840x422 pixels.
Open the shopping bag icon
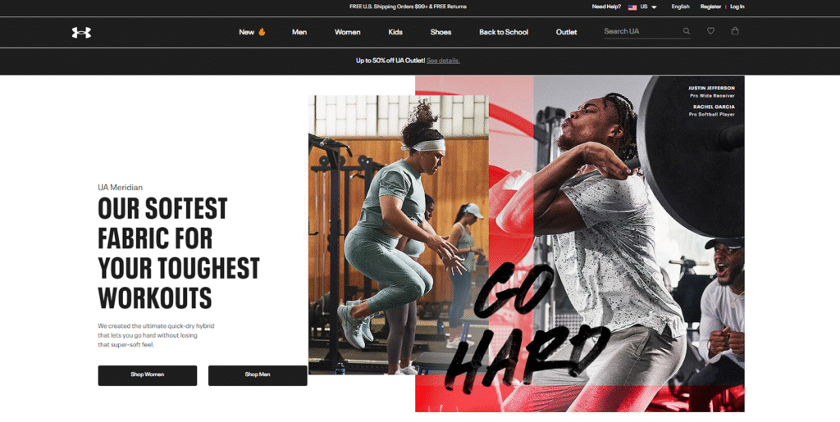click(x=735, y=31)
